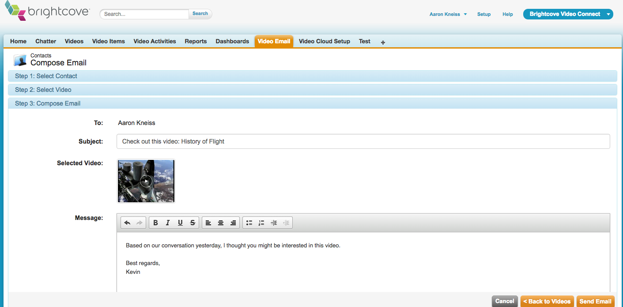Undo the last edit in message toolbar
This screenshot has height=307, width=623.
point(127,223)
